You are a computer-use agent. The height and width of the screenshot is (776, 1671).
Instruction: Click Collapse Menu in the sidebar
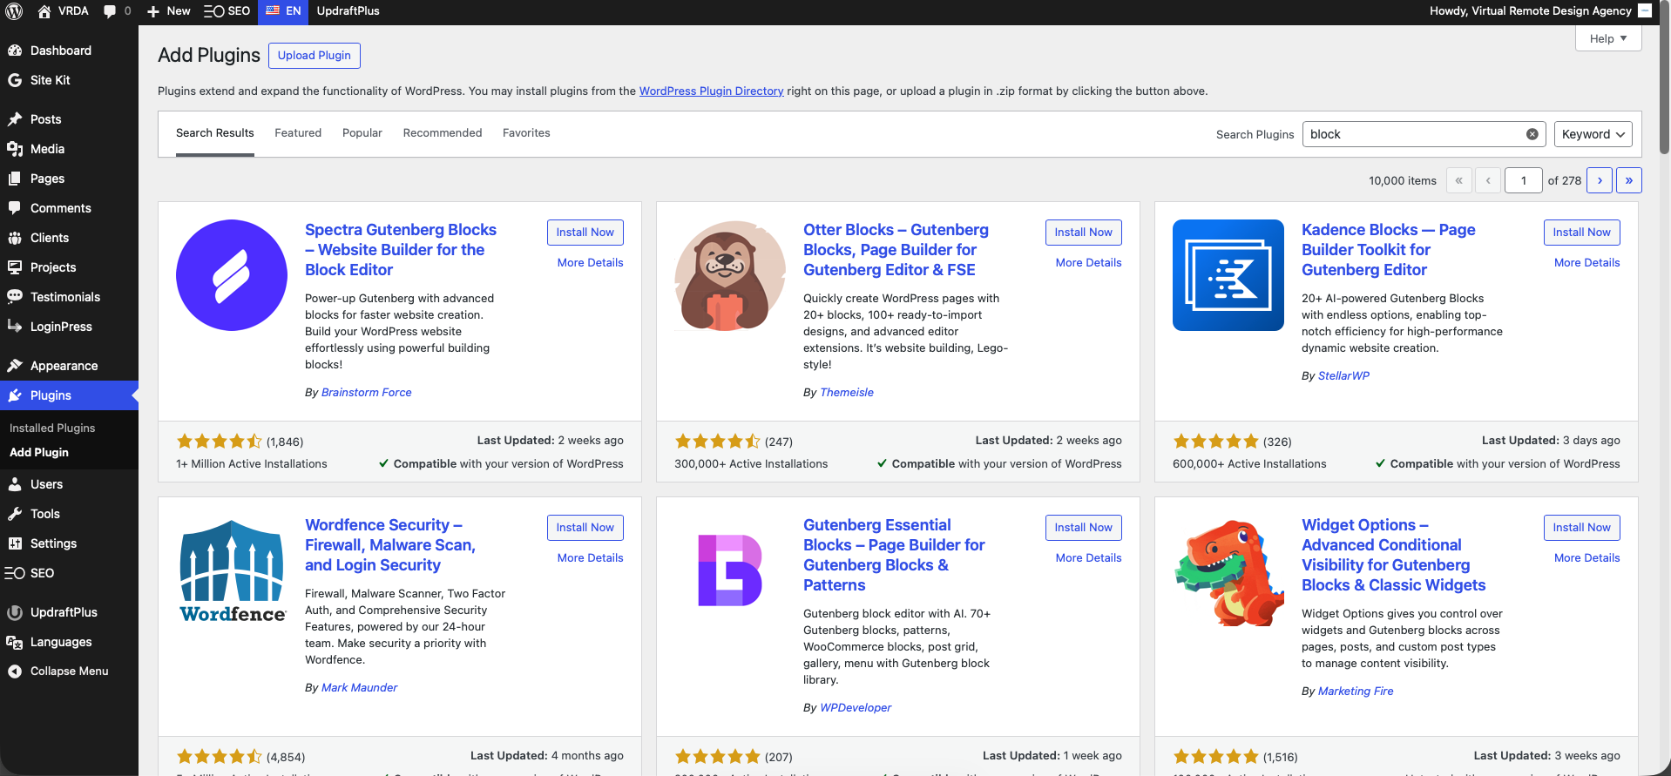[69, 671]
